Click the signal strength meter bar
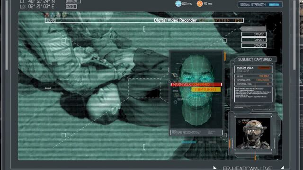Viewport: 303px width, 170px height. pos(274,5)
